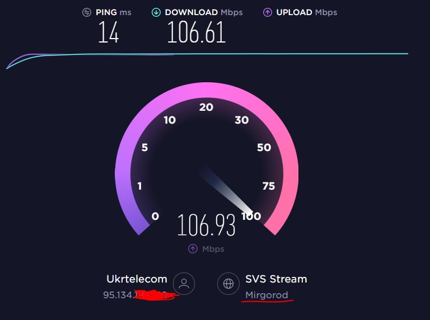Click the user profile icon beside Ukrtelecom
The width and height of the screenshot is (430, 320).
tap(184, 284)
